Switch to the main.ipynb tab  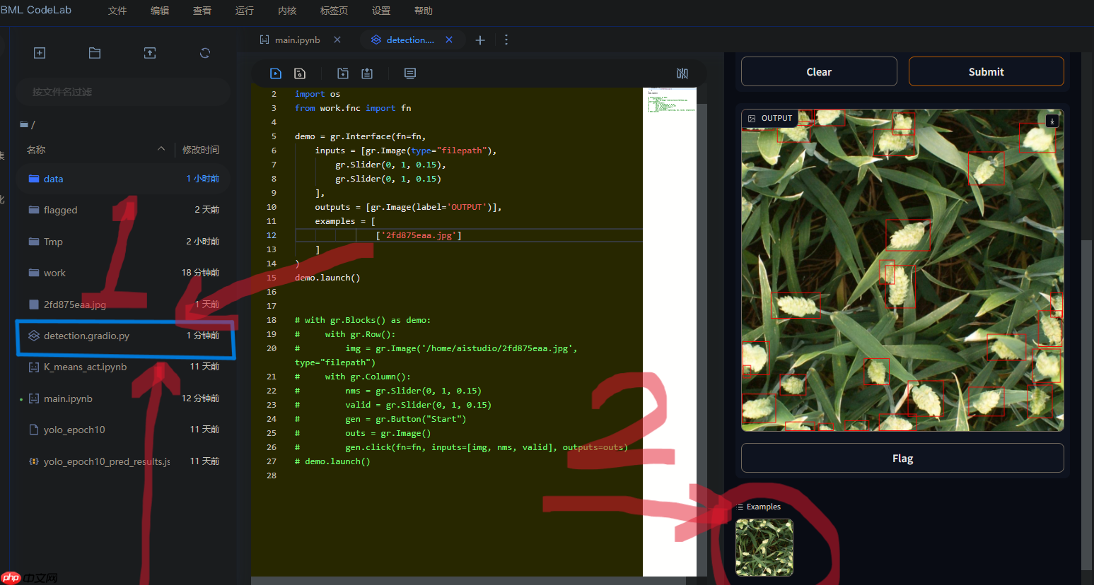(297, 40)
